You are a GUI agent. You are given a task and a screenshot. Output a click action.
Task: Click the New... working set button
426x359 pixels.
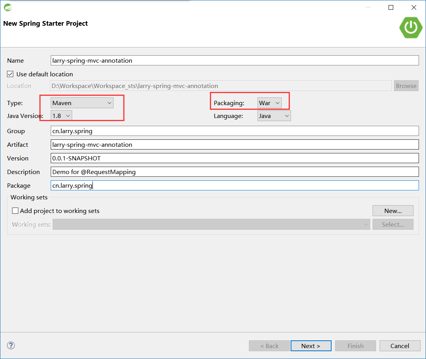(393, 211)
